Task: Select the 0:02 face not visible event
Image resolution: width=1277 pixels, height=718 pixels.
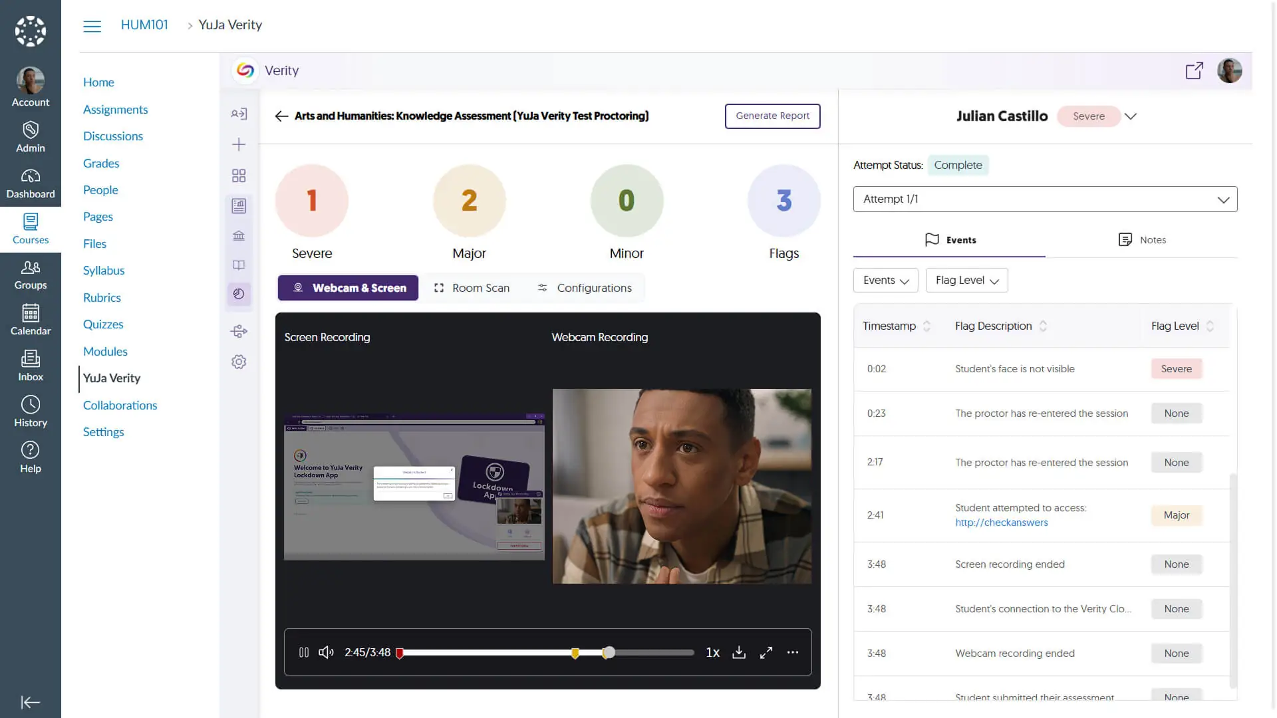Action: (1042, 369)
